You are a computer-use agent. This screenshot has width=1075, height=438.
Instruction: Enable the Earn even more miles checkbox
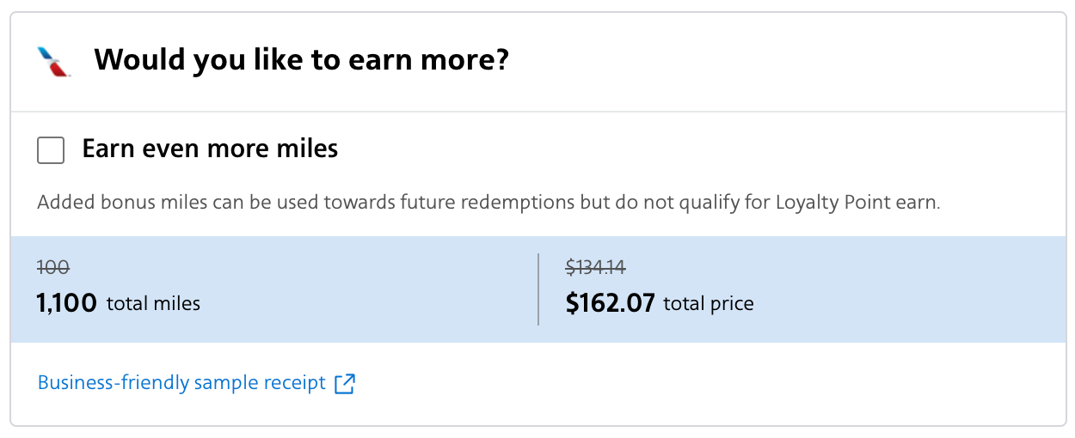point(51,150)
